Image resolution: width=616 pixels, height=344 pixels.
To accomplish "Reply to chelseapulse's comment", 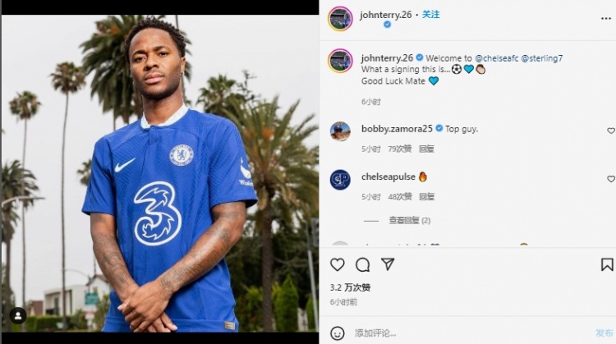I will point(426,197).
